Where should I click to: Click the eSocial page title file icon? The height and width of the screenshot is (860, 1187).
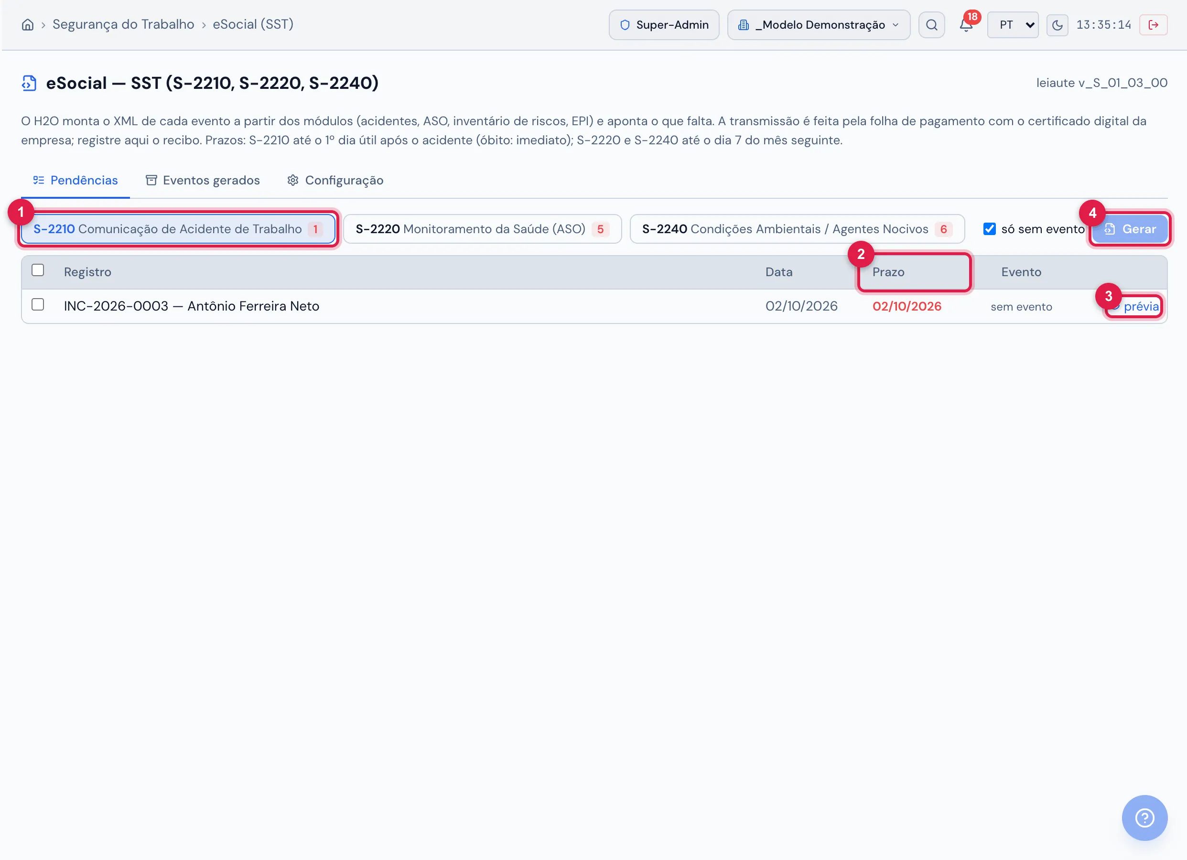click(29, 83)
